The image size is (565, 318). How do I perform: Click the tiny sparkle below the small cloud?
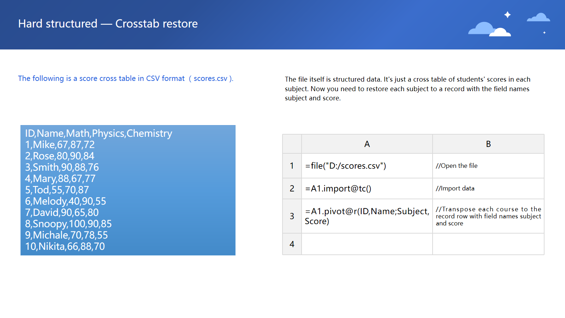coord(544,33)
